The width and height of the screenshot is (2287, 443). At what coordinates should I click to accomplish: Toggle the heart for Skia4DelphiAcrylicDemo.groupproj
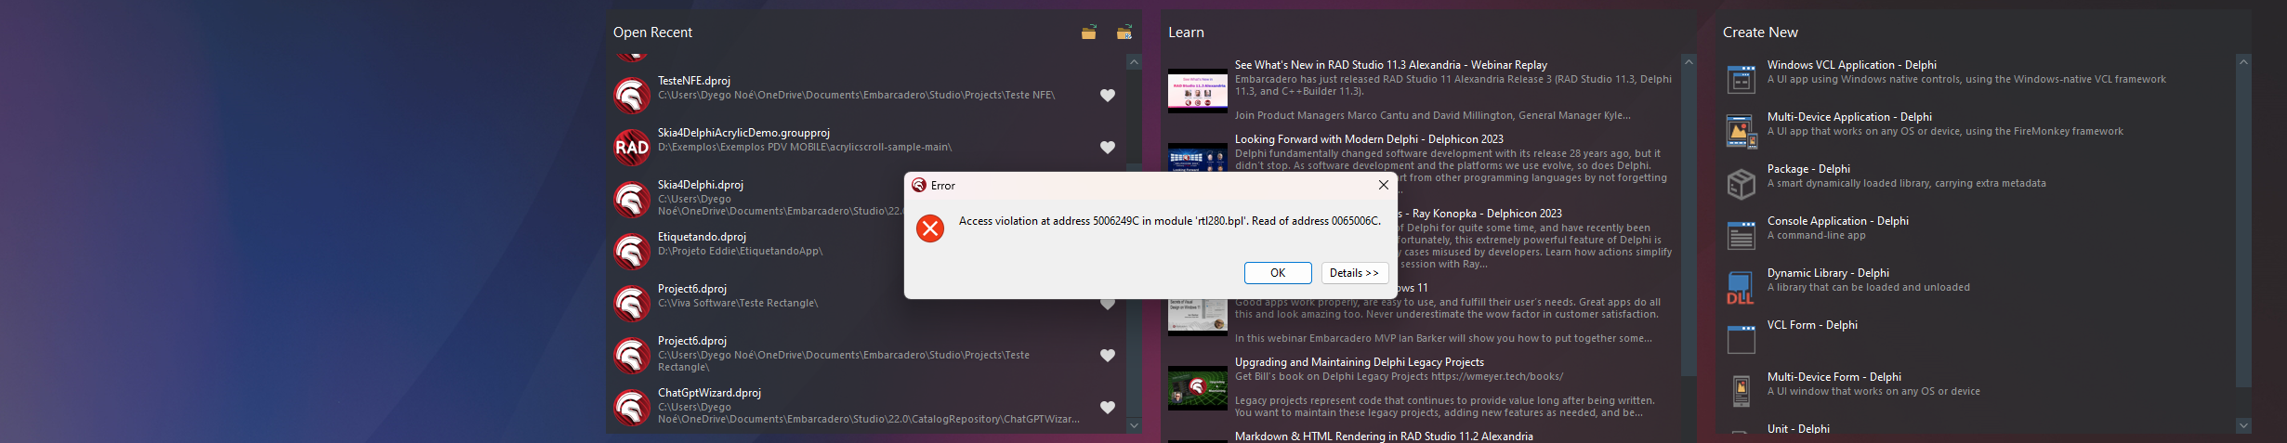pos(1108,148)
